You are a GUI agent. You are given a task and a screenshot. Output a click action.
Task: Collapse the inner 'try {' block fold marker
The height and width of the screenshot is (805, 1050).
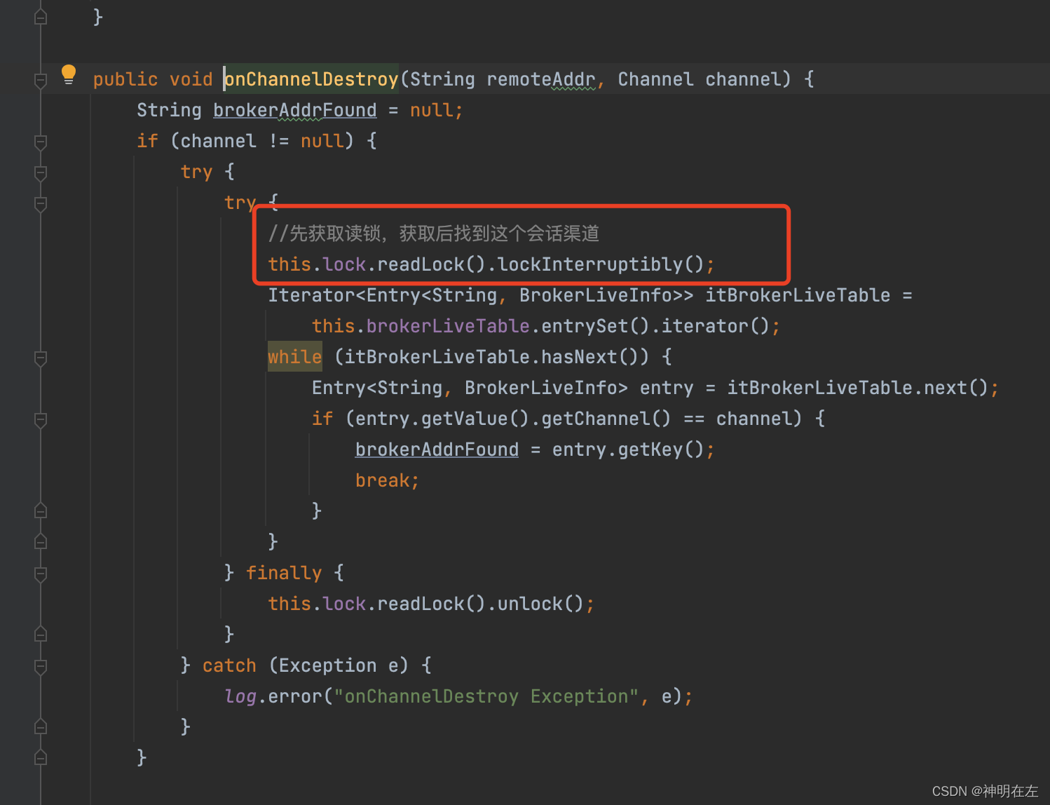(41, 203)
